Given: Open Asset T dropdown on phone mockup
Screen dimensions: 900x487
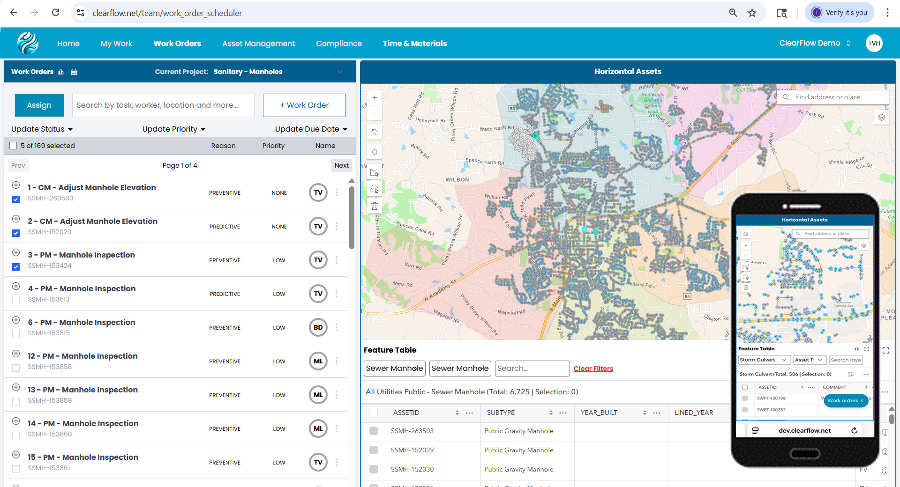Looking at the screenshot, I should click(x=810, y=360).
